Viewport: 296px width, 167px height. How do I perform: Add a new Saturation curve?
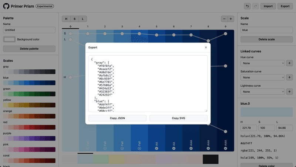point(289,77)
